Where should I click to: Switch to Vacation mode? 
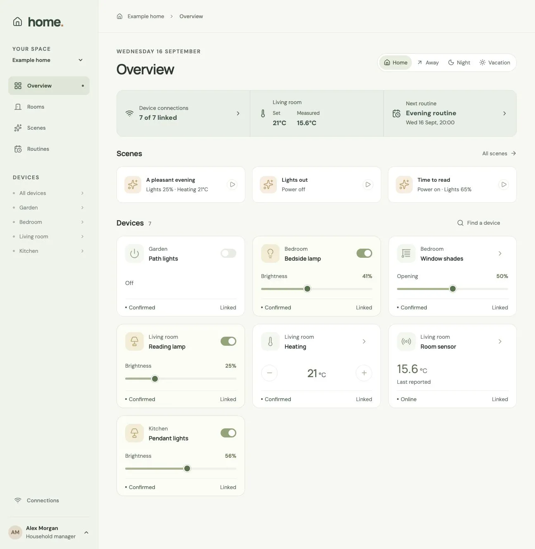495,63
